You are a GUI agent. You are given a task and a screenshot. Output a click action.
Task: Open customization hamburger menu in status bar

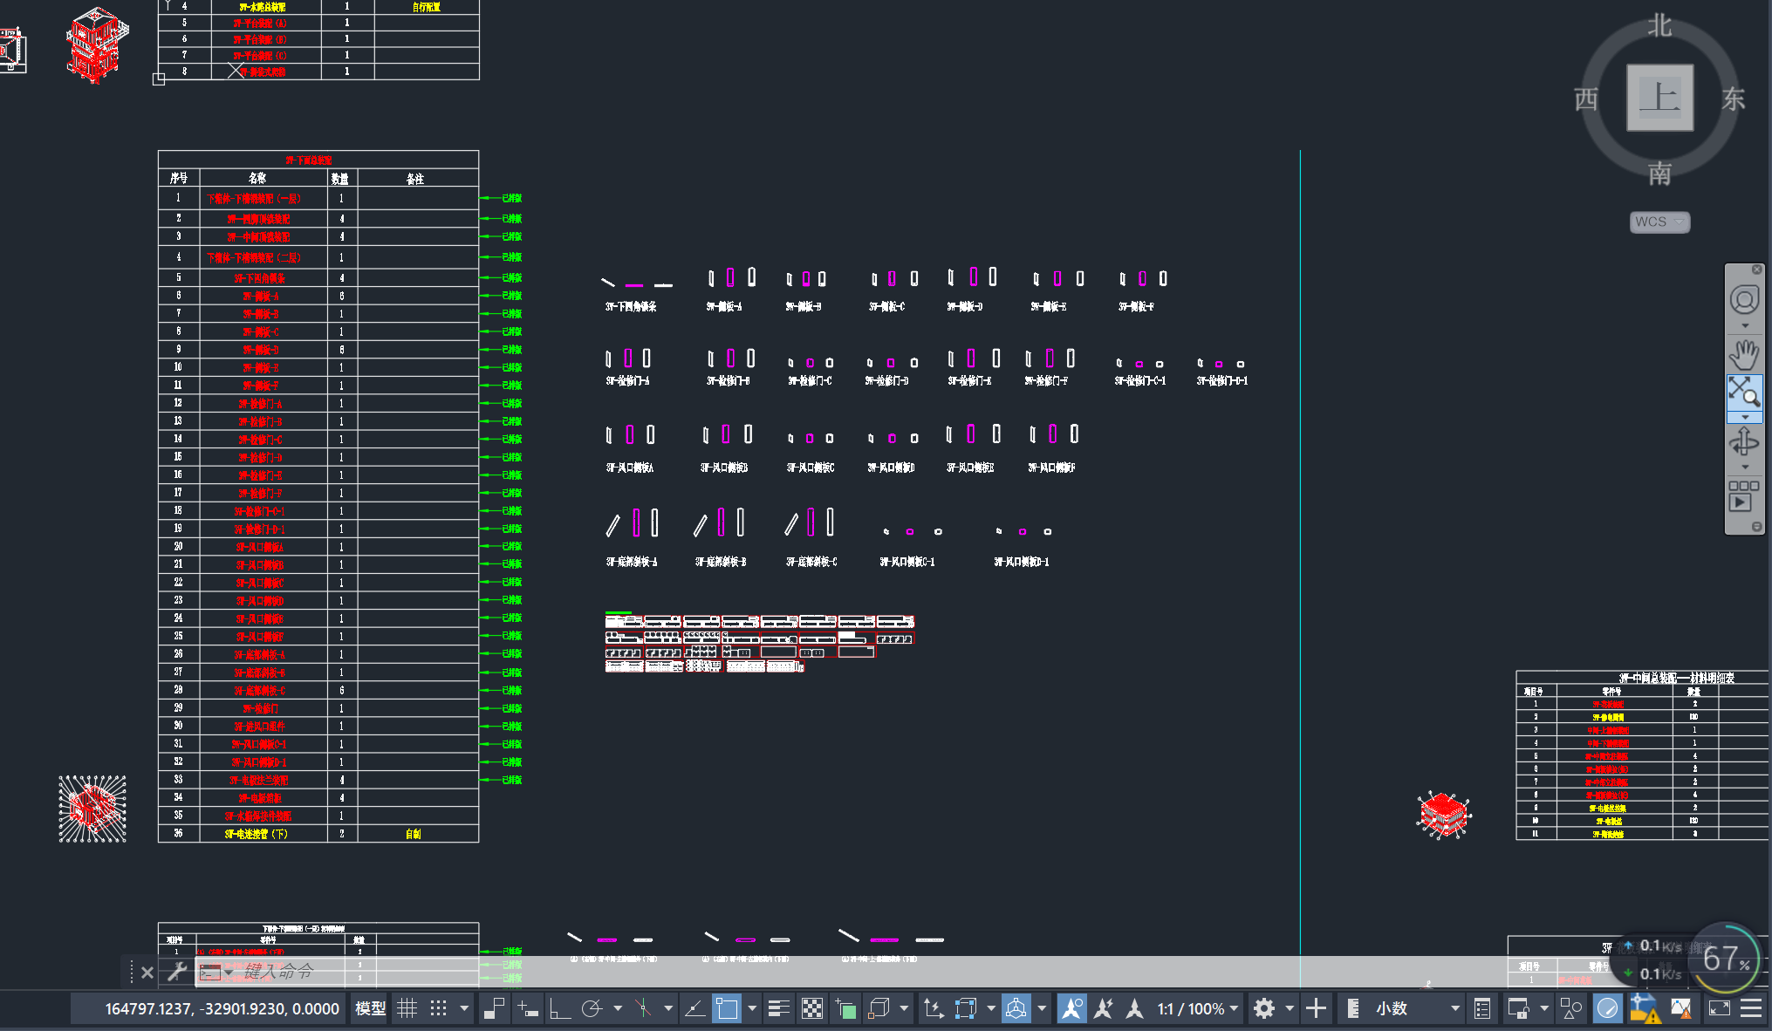pyautogui.click(x=1751, y=1009)
